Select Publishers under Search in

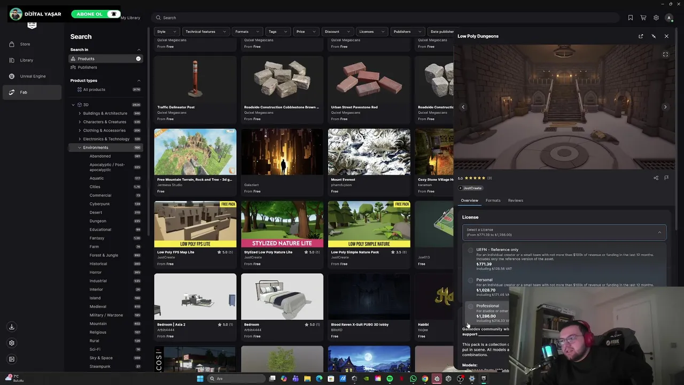coord(106,67)
